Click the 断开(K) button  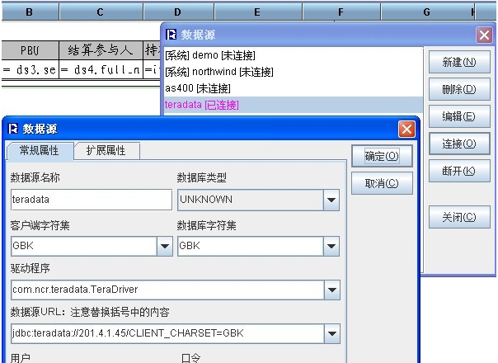pyautogui.click(x=459, y=171)
